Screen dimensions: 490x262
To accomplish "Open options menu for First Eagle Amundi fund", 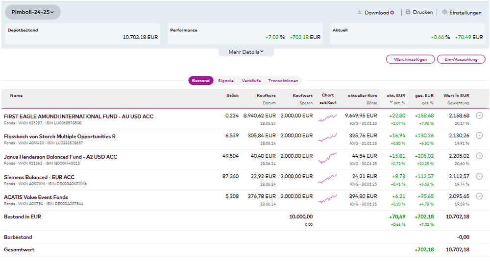I will 479,116.
